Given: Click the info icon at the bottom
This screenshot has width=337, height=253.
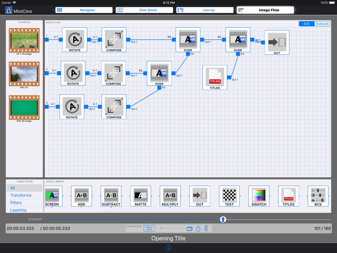Looking at the screenshot, I should coord(168,248).
